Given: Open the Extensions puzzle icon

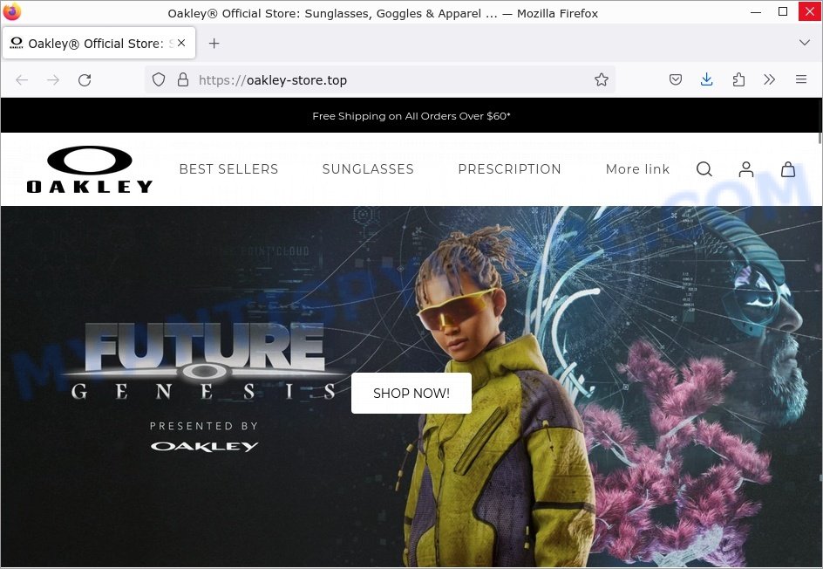Looking at the screenshot, I should pos(738,80).
